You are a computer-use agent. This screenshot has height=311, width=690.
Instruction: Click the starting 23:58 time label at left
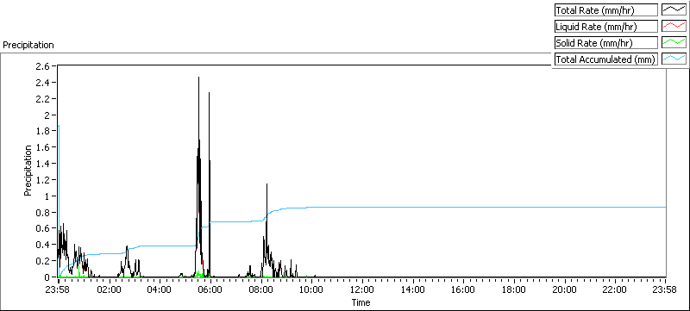(x=59, y=289)
